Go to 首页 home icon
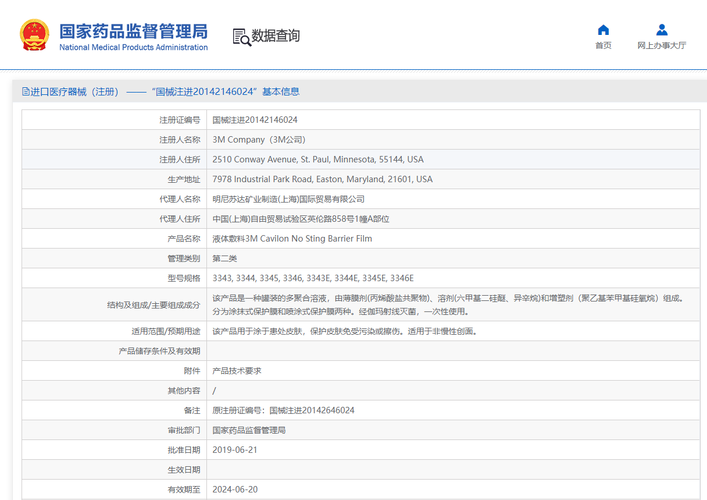Viewport: 707px width, 500px height. tap(604, 30)
